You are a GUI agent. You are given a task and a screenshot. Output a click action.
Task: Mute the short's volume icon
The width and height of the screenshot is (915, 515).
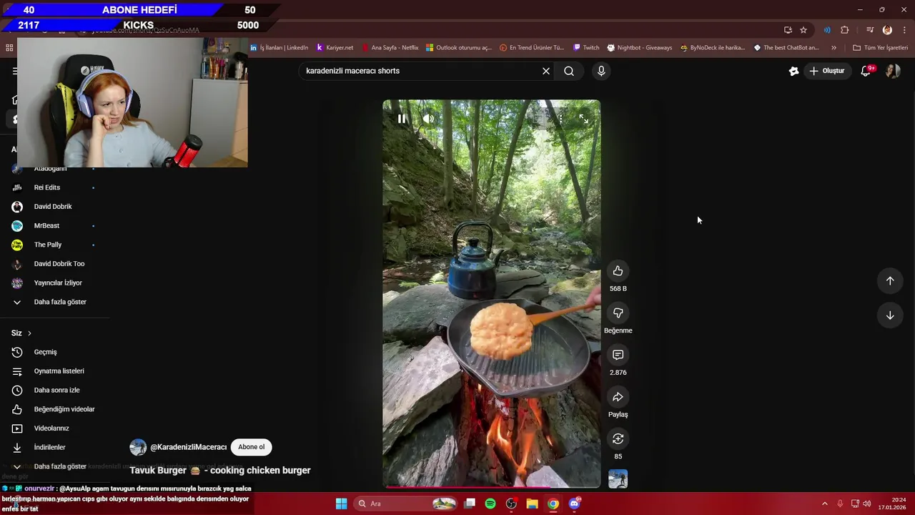click(x=428, y=119)
